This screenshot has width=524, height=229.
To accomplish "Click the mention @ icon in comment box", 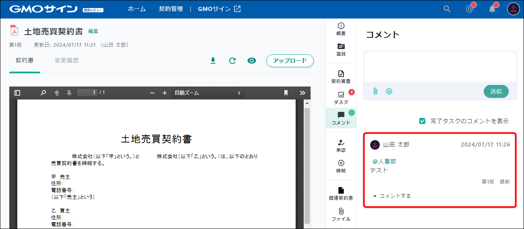I will coord(389,91).
